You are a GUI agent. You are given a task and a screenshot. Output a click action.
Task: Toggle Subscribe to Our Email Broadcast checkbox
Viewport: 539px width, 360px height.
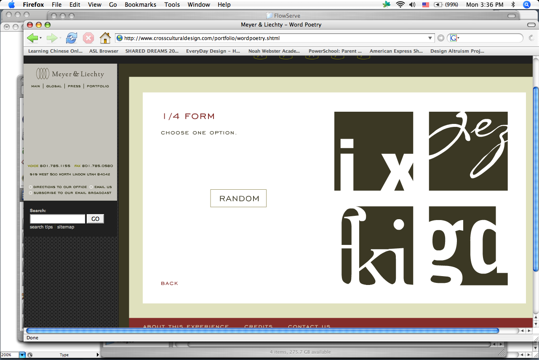coord(30,193)
